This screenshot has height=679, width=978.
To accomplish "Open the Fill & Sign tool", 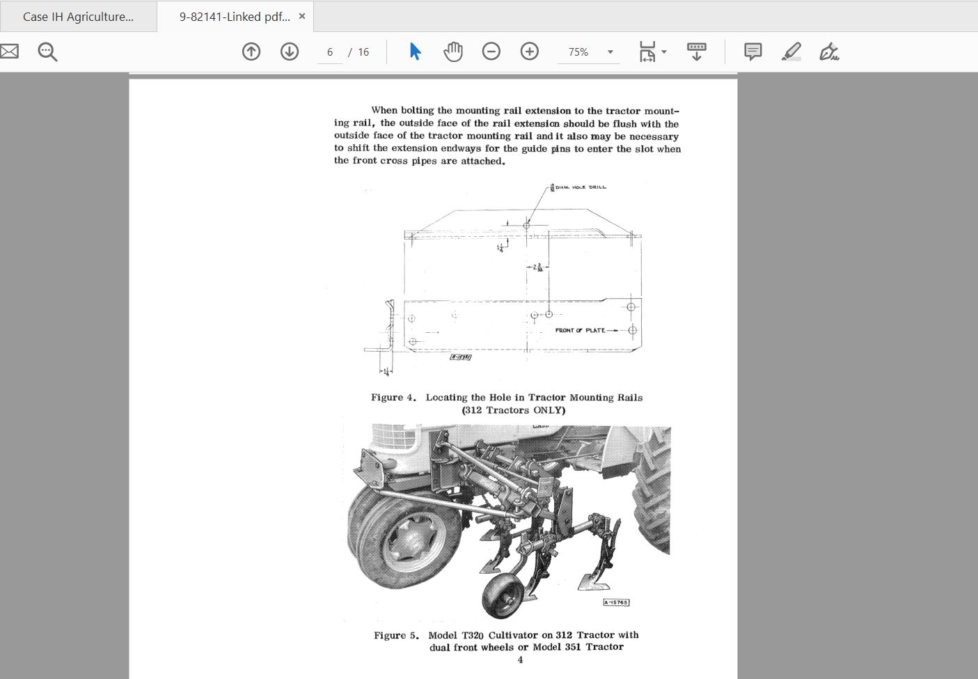I will click(828, 51).
